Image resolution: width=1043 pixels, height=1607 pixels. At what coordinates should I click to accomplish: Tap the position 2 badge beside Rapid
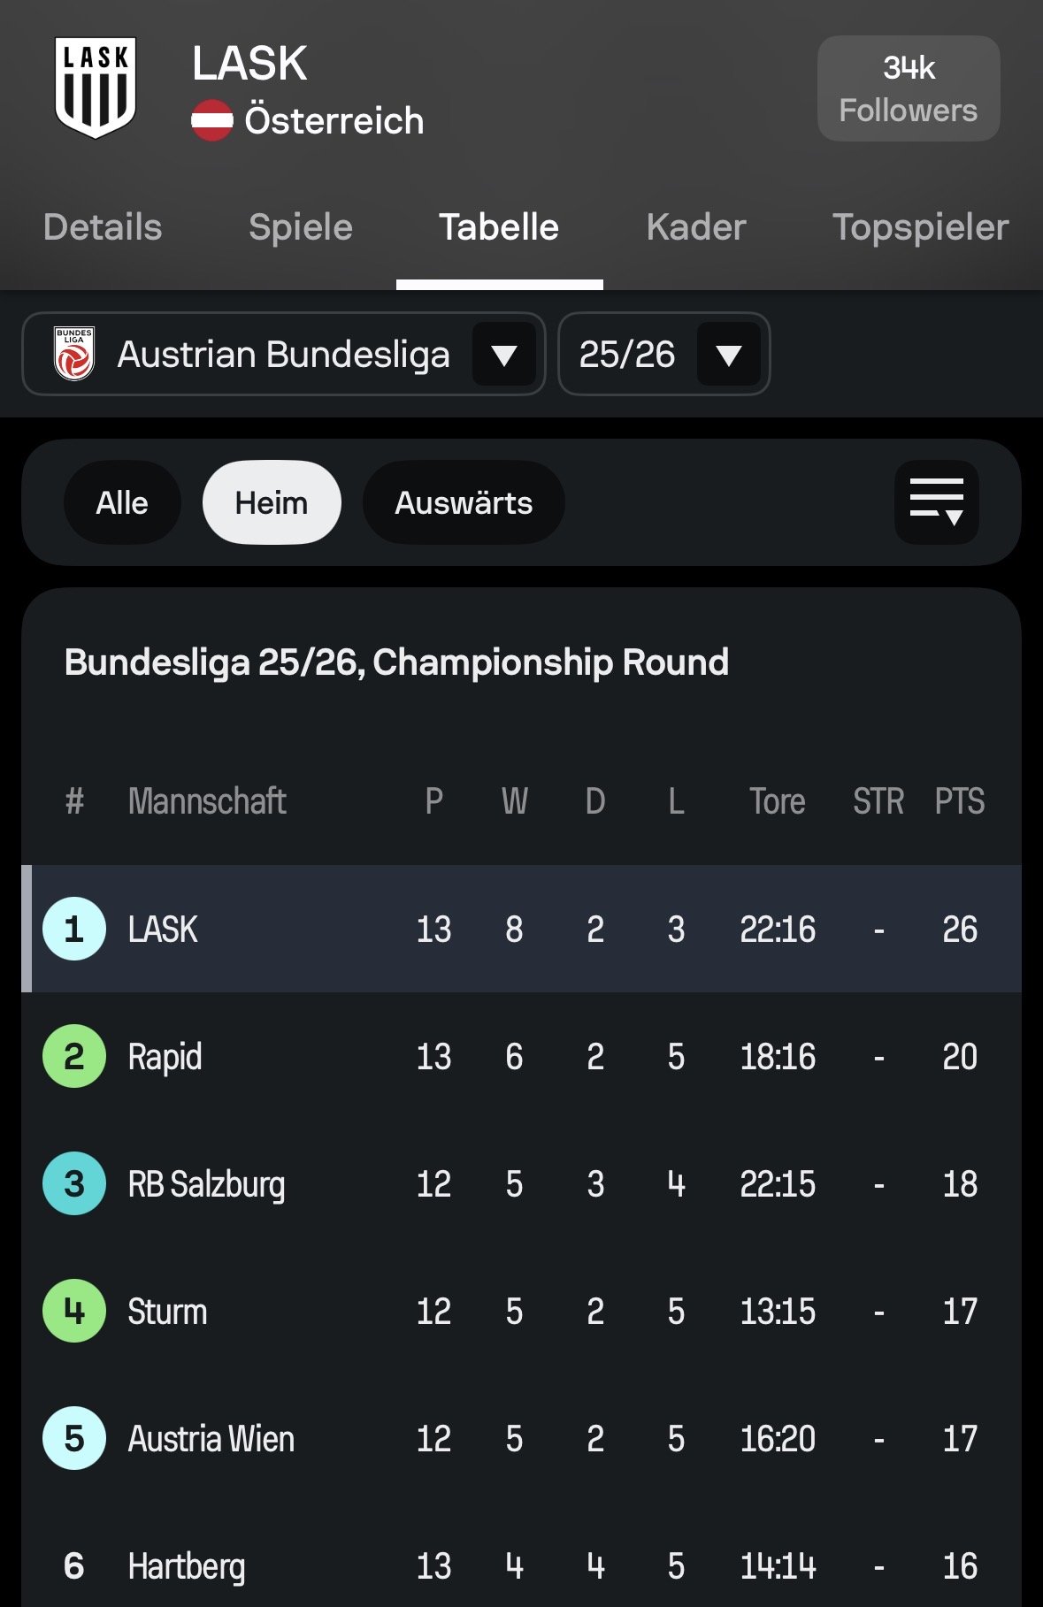(74, 1056)
